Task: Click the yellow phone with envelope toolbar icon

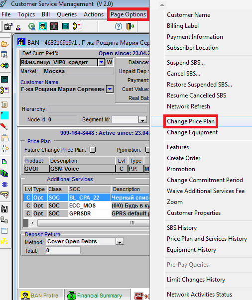Action: [77, 26]
